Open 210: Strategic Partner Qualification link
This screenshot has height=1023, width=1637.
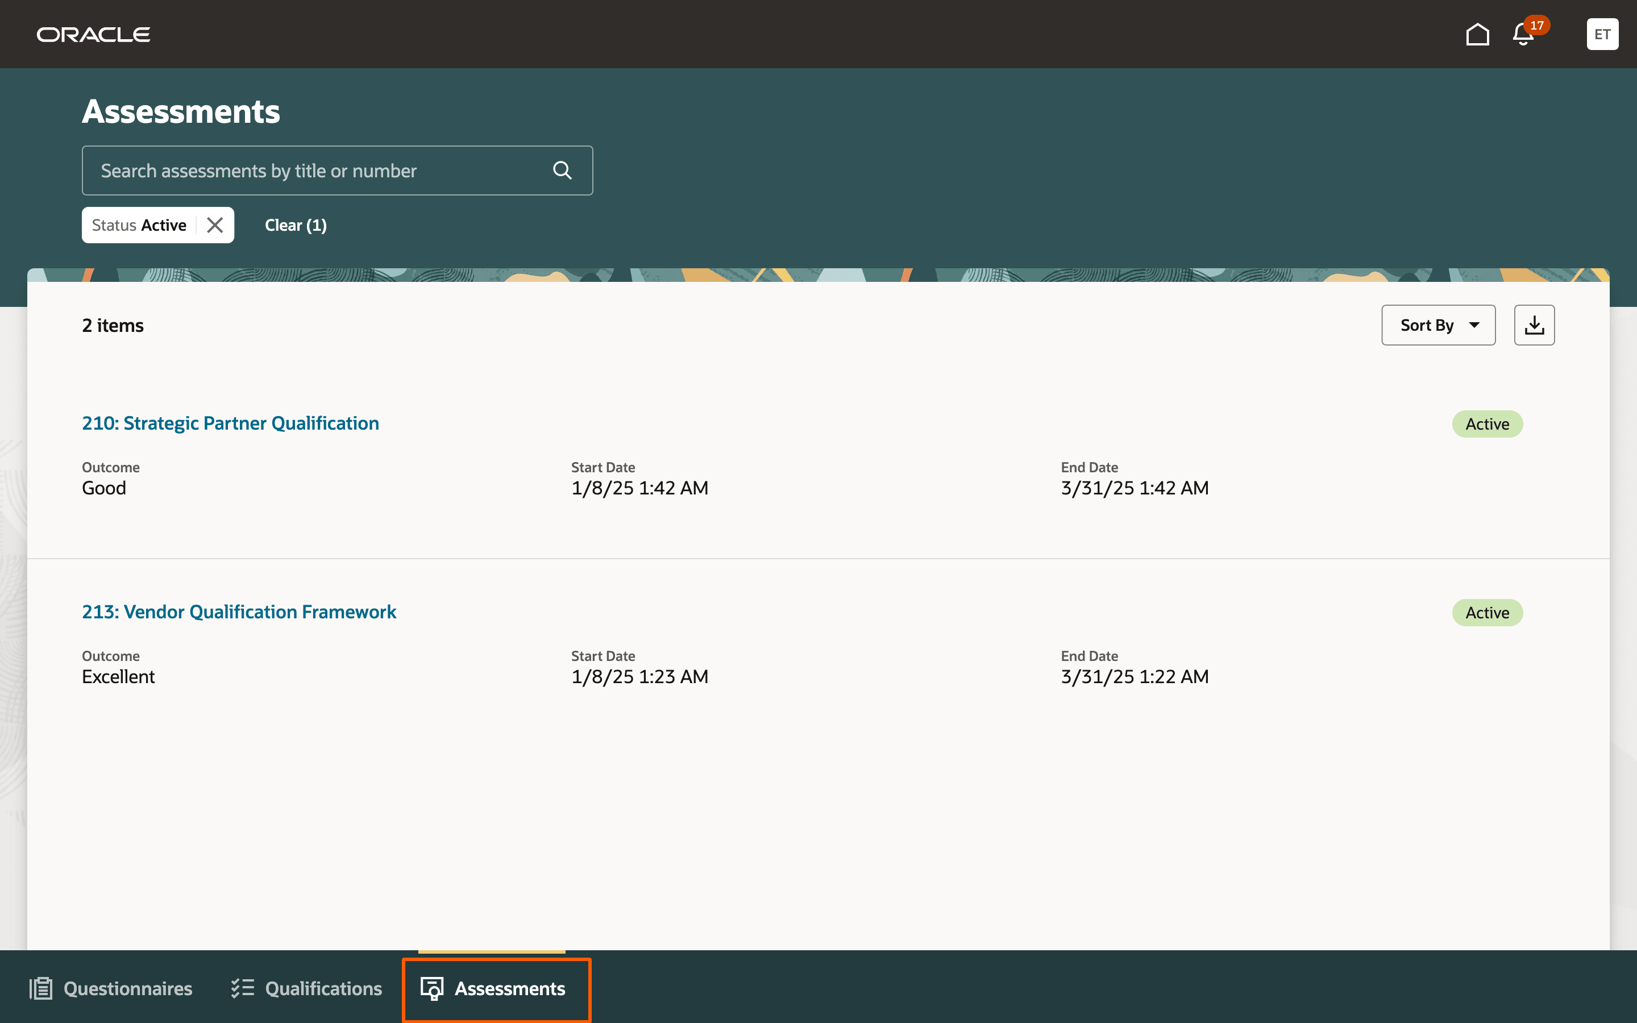point(230,423)
